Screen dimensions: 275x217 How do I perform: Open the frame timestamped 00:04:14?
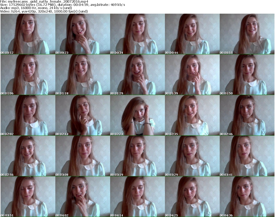[137, 197]
